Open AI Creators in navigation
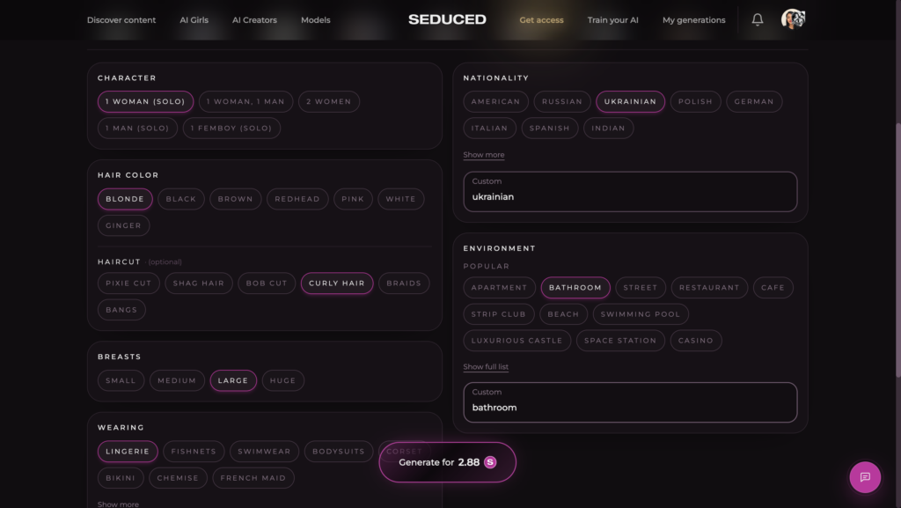The width and height of the screenshot is (901, 508). coord(254,20)
